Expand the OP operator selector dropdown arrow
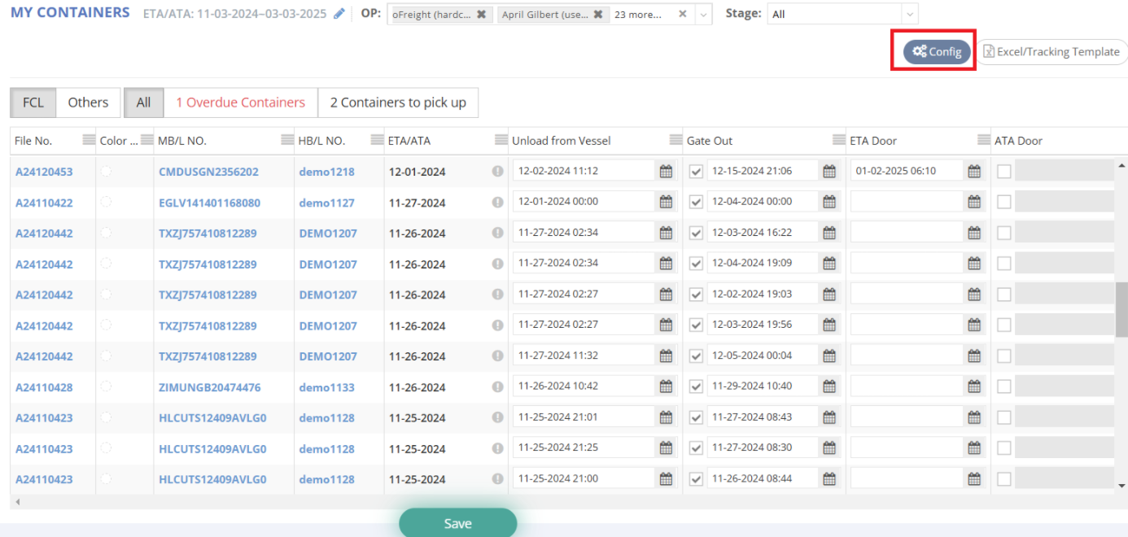The height and width of the screenshot is (537, 1128). [704, 14]
